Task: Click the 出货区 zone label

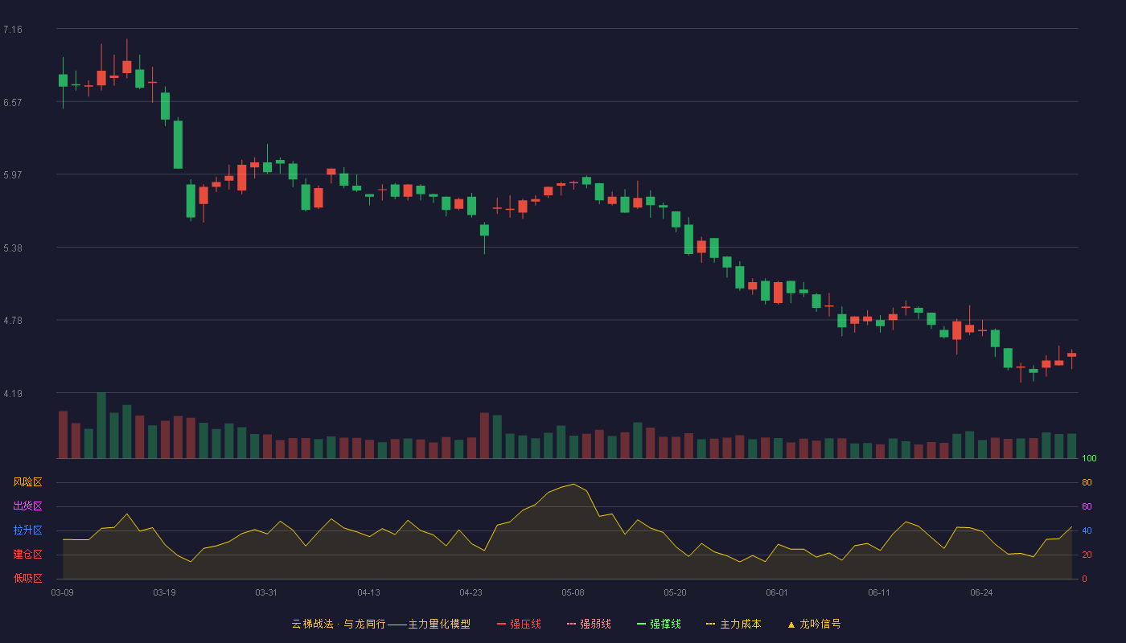Action: (x=27, y=506)
